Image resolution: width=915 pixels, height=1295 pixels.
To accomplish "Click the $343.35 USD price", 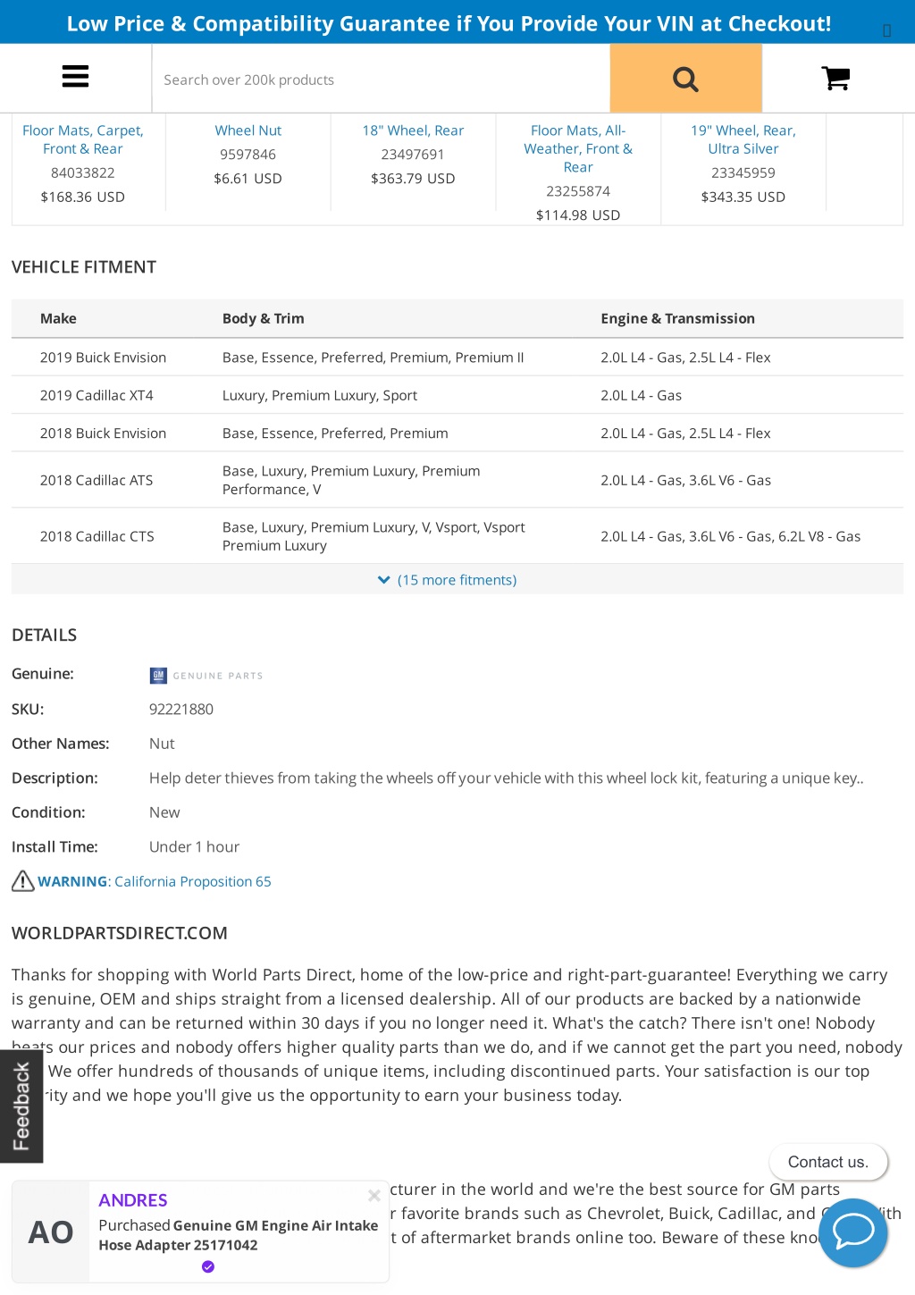I will point(743,197).
